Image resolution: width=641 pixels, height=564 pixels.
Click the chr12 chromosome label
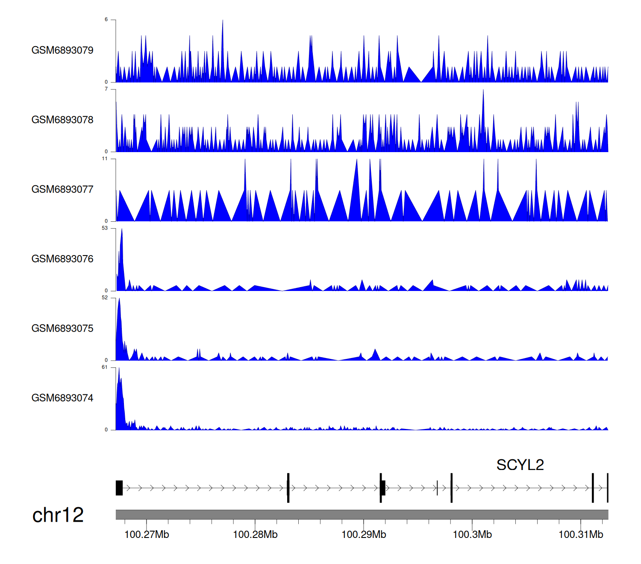point(58,515)
